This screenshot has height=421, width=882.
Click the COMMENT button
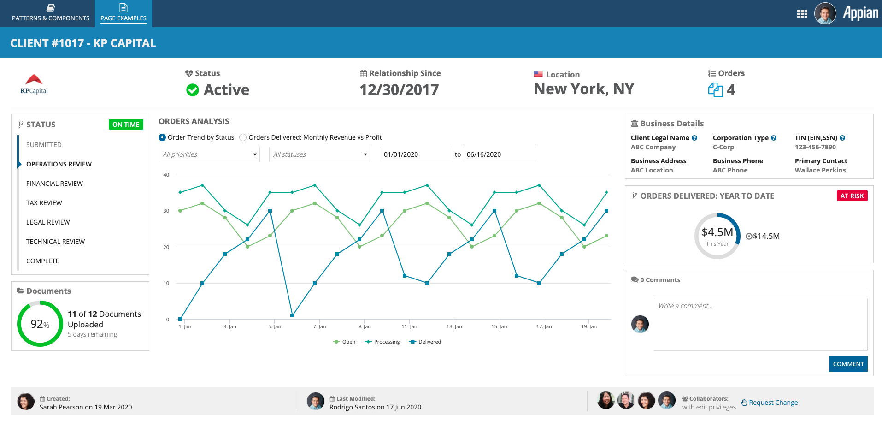pyautogui.click(x=848, y=364)
